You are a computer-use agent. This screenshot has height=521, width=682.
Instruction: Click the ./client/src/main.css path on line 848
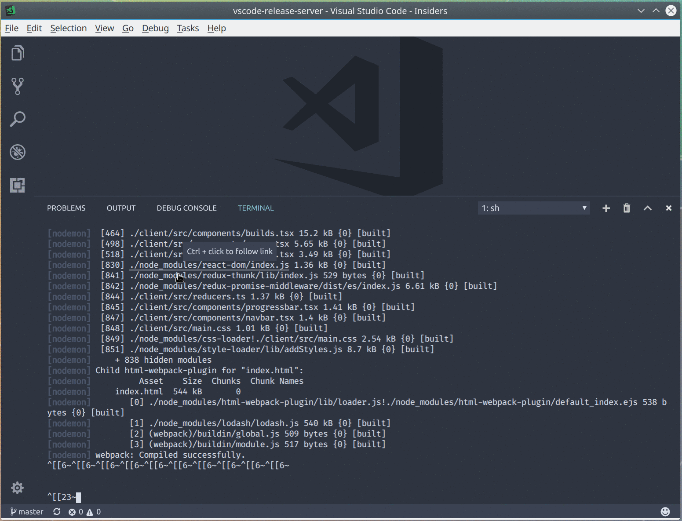click(x=180, y=328)
